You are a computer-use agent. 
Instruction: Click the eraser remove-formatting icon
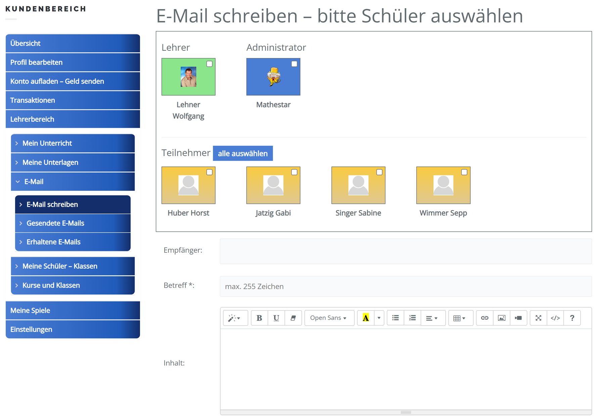pyautogui.click(x=293, y=318)
